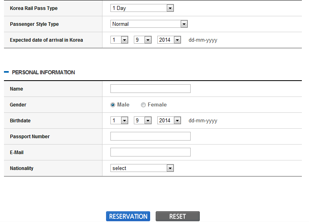Expand the Passenger Style Type dropdown

(149, 24)
